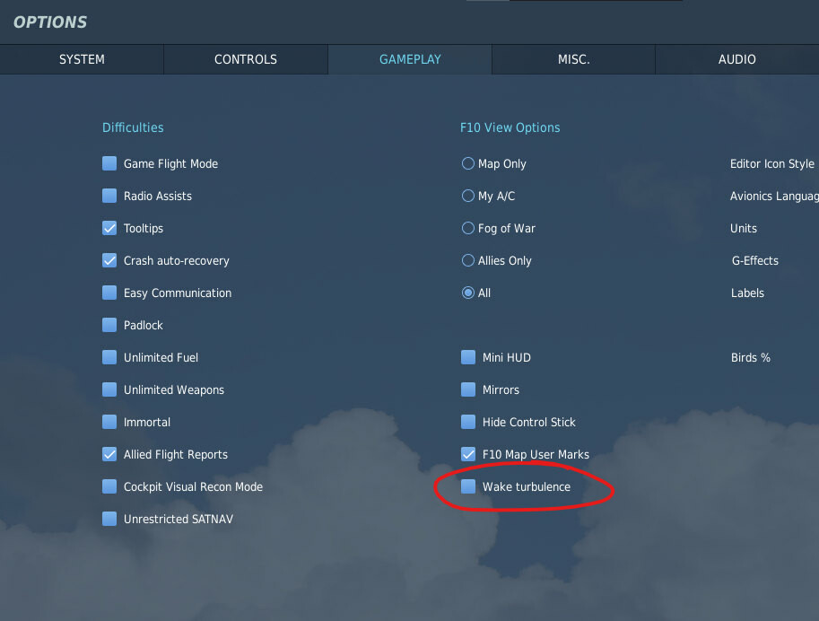The height and width of the screenshot is (621, 819).
Task: Click the Avionics Language label
Action: [775, 197]
